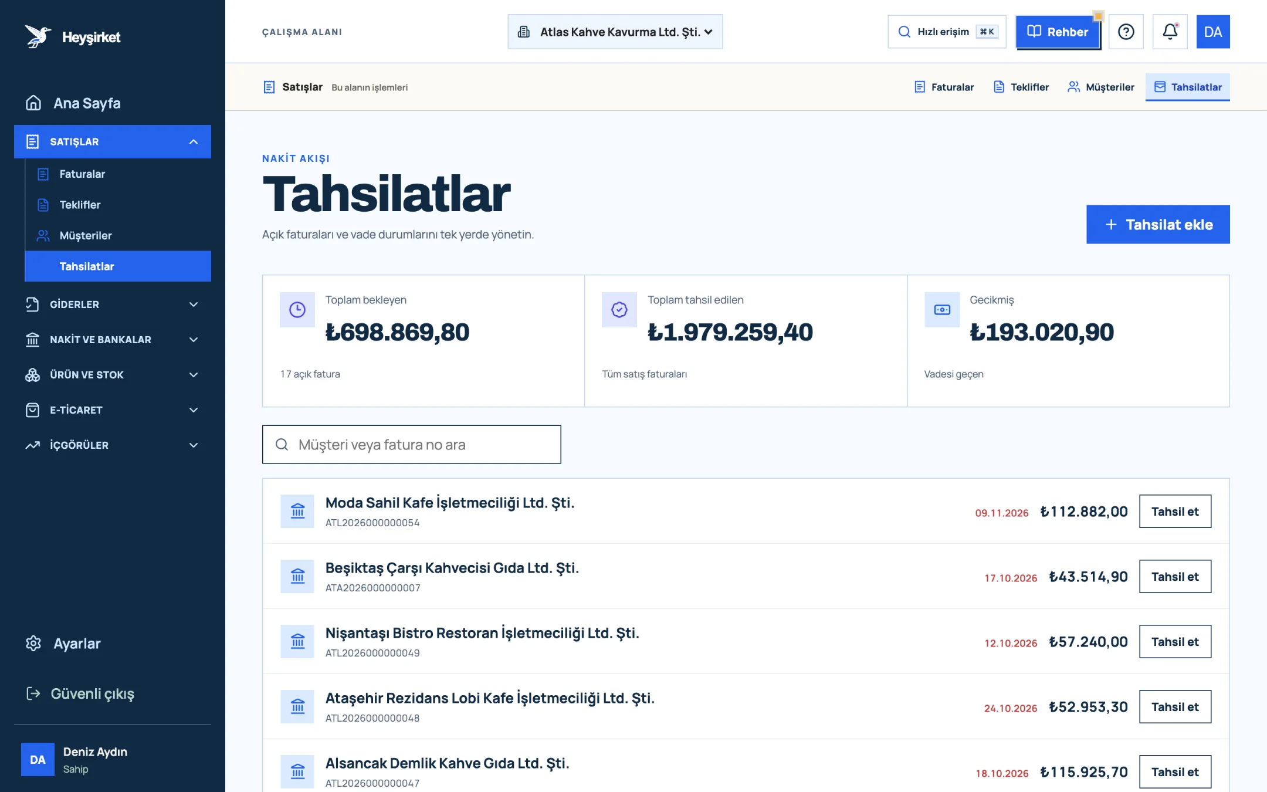Screen dimensions: 1267x792
Task: Switch to the Müşteriler top tab
Action: tap(1100, 87)
